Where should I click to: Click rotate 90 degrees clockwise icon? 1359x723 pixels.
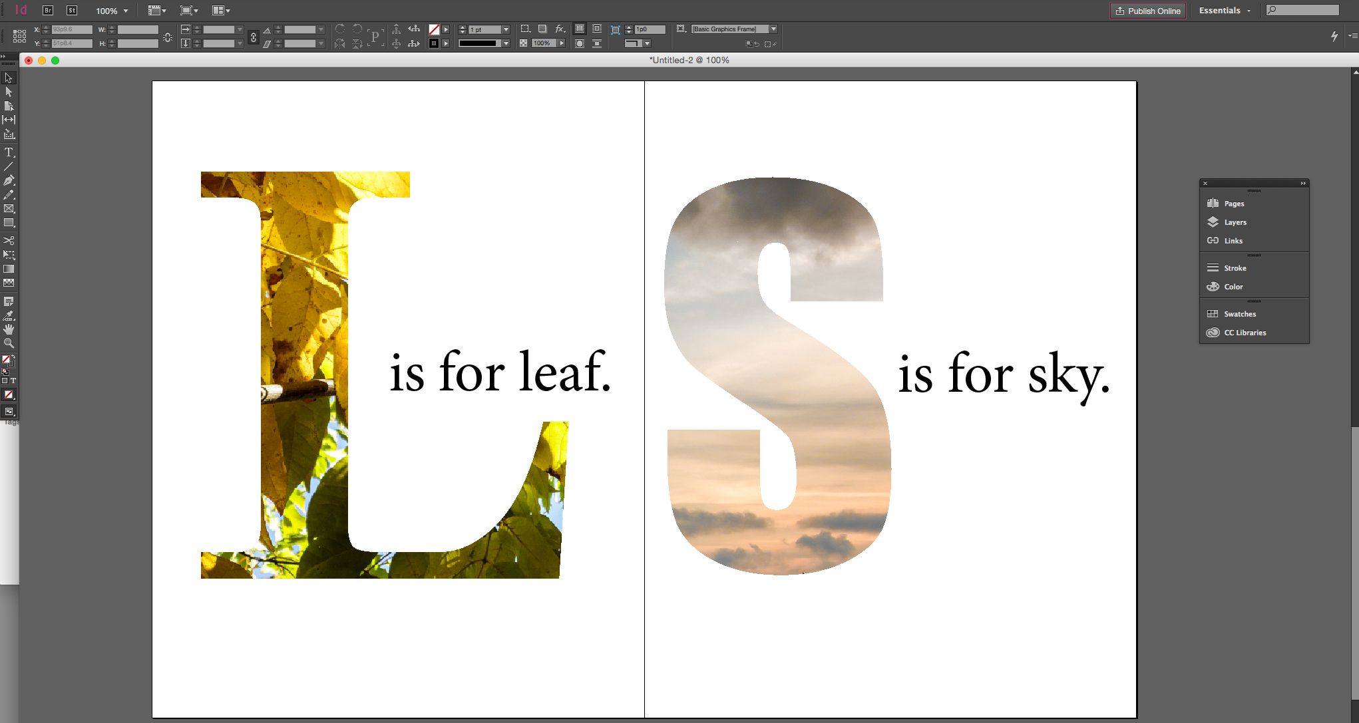[340, 29]
